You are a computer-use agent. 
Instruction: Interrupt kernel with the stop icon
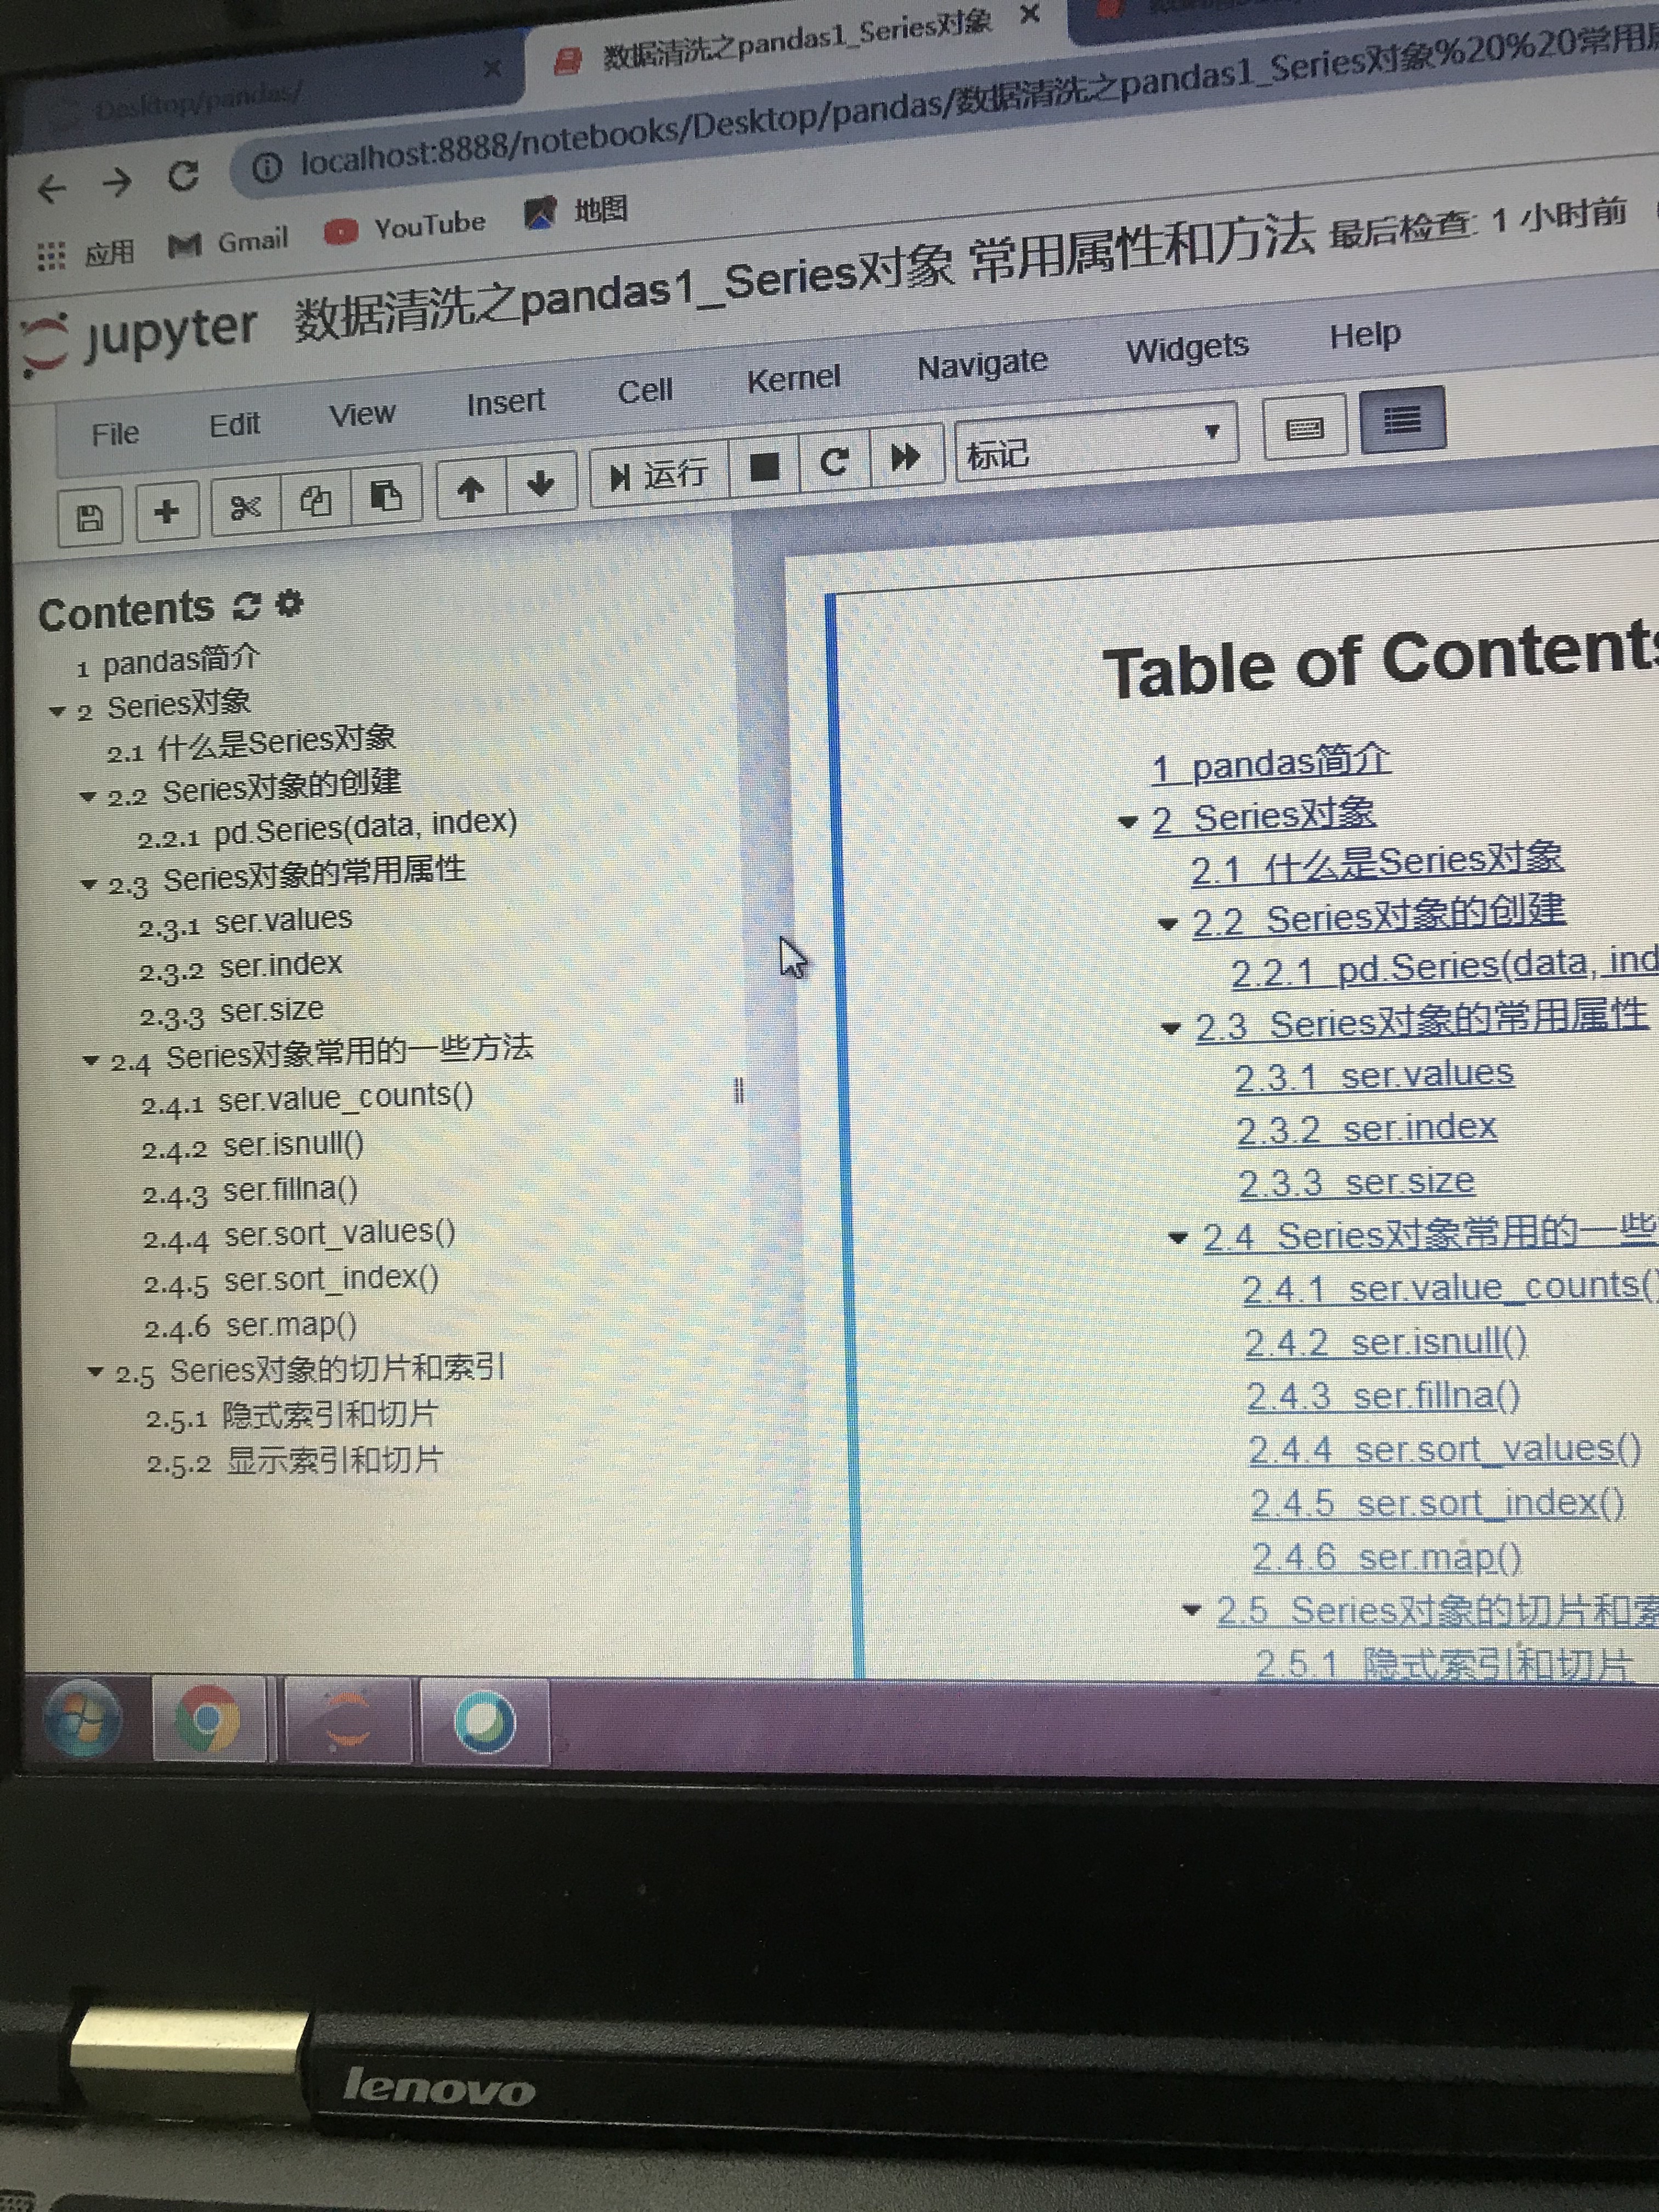point(764,466)
